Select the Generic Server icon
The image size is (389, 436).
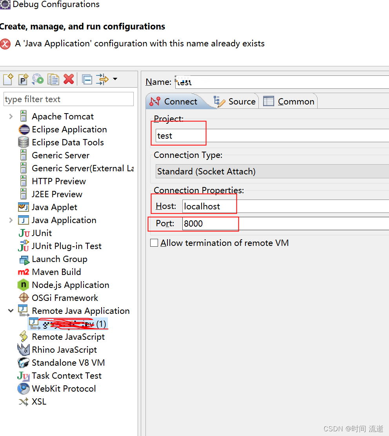tap(24, 155)
